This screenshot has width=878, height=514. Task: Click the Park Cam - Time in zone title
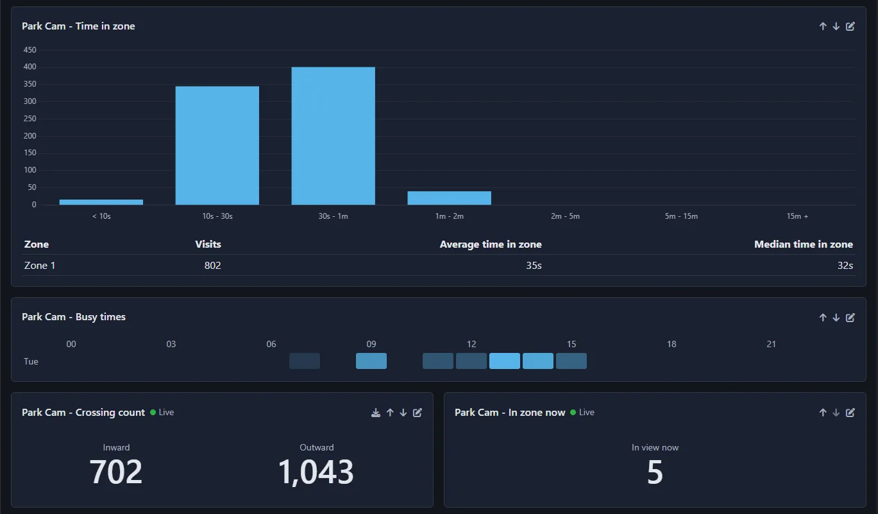(x=78, y=26)
